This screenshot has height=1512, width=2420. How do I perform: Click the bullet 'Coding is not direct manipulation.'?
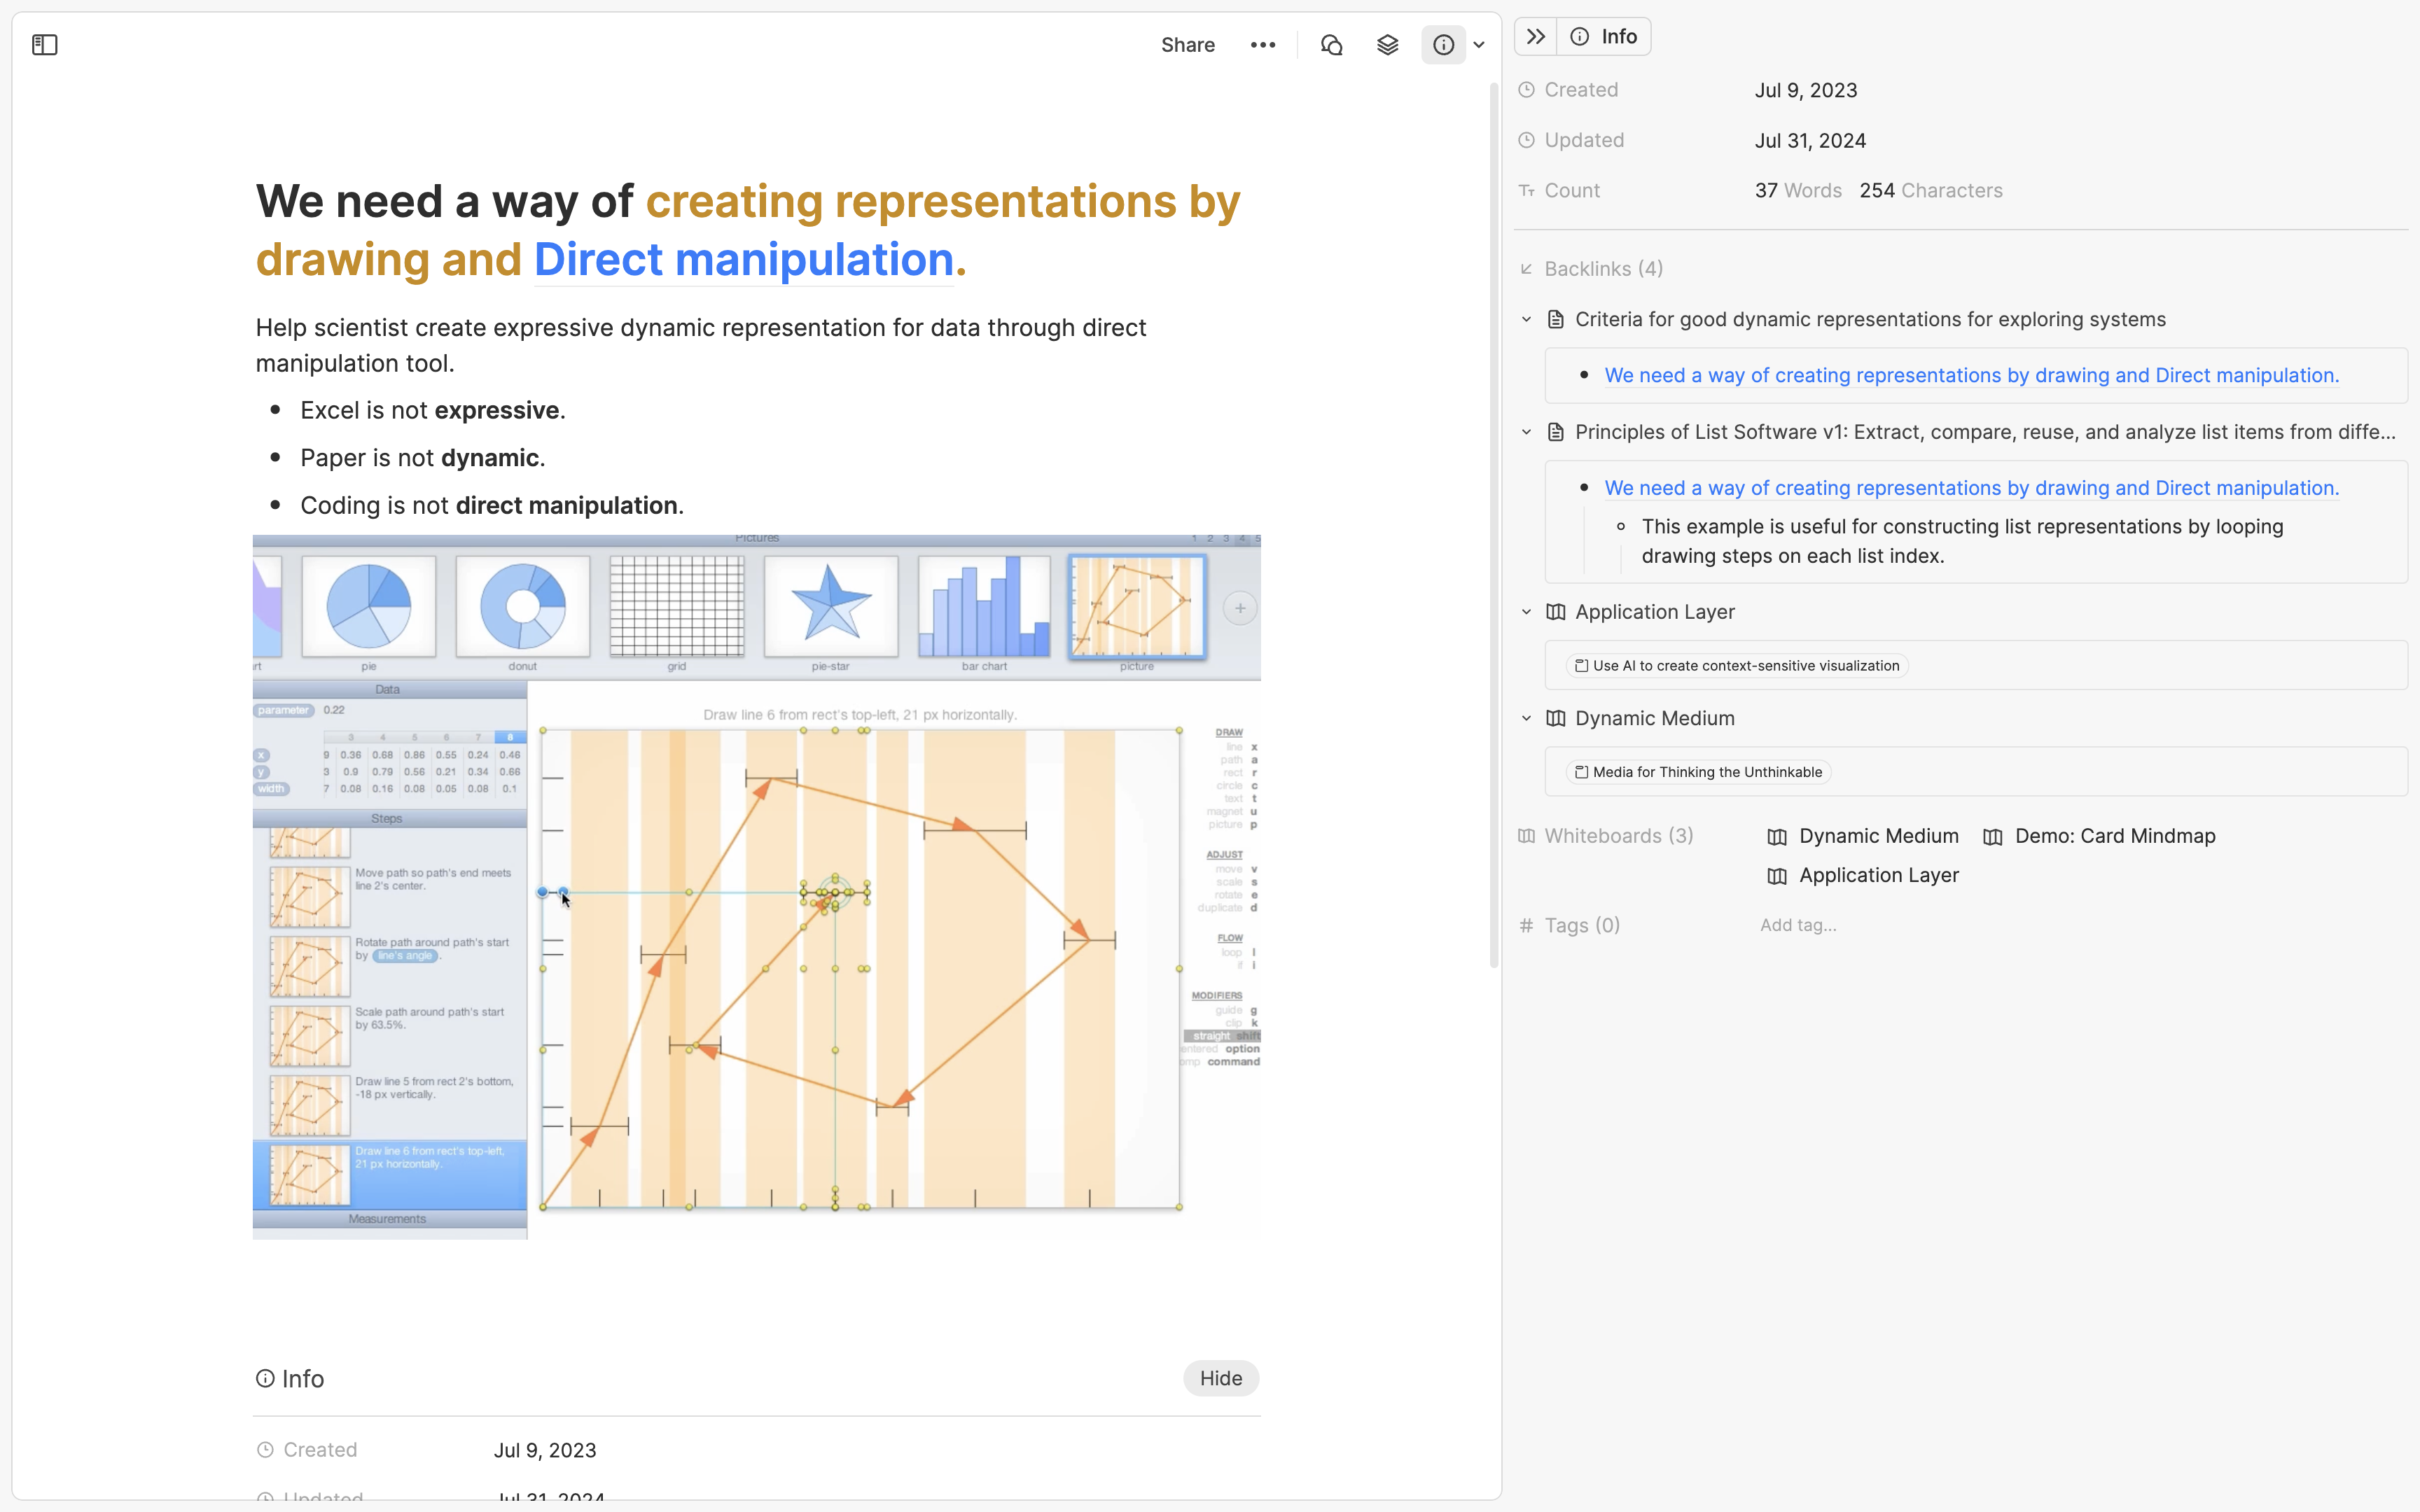coord(492,506)
